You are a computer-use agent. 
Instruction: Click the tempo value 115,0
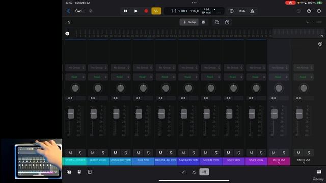(195, 11)
